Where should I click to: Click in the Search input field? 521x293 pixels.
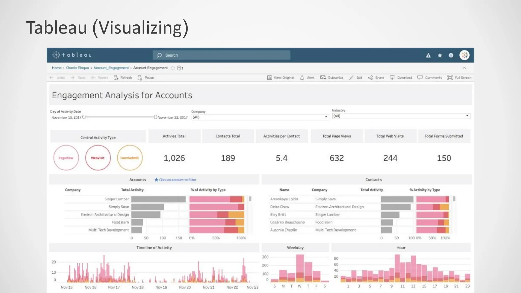tap(221, 55)
